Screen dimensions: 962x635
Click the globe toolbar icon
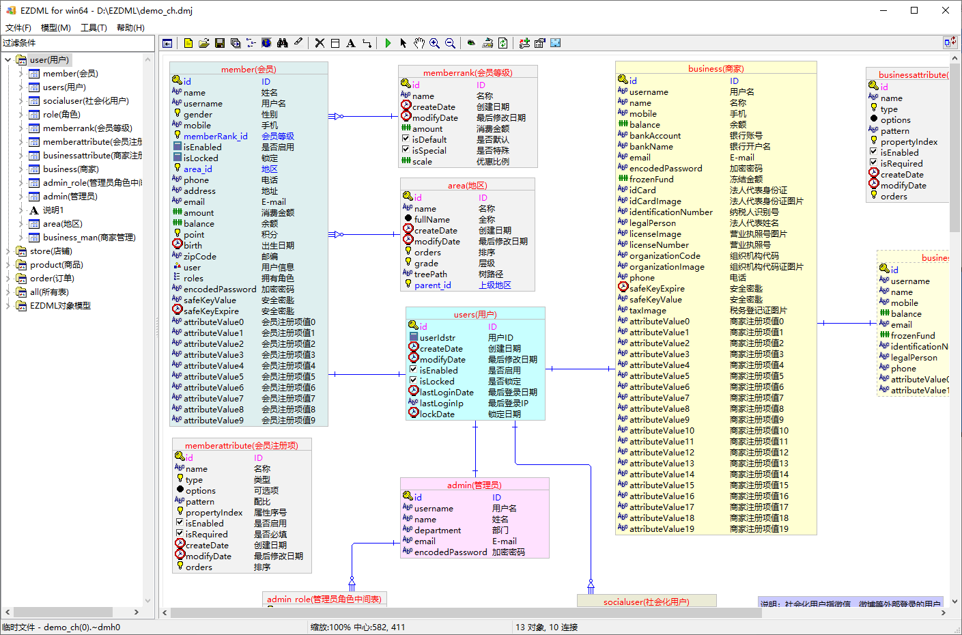[266, 43]
